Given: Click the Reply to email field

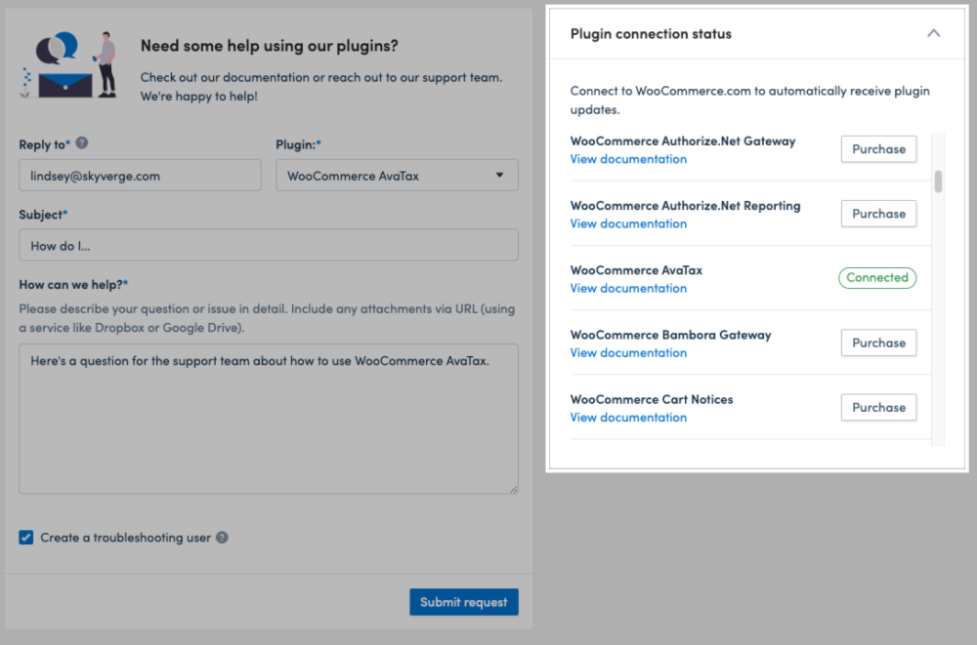Looking at the screenshot, I should pyautogui.click(x=140, y=175).
